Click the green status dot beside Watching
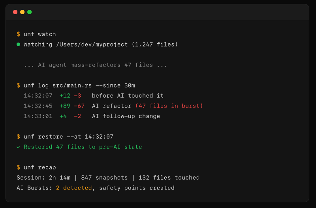Viewport: 316px width, 208px height. point(18,45)
